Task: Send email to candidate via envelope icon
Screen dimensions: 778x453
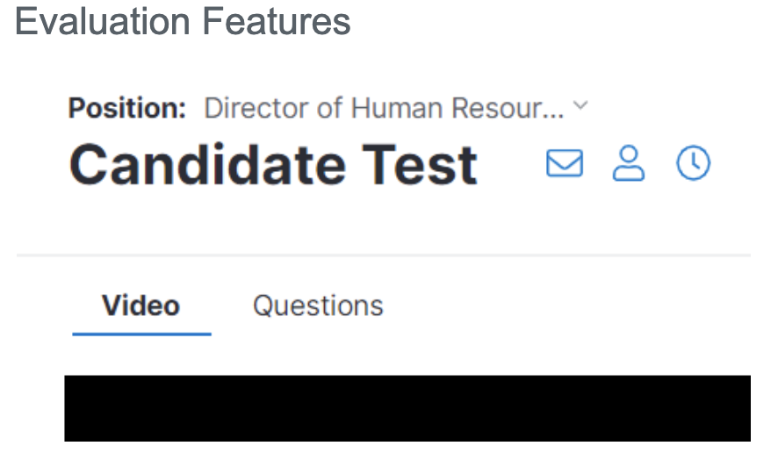Action: tap(565, 163)
